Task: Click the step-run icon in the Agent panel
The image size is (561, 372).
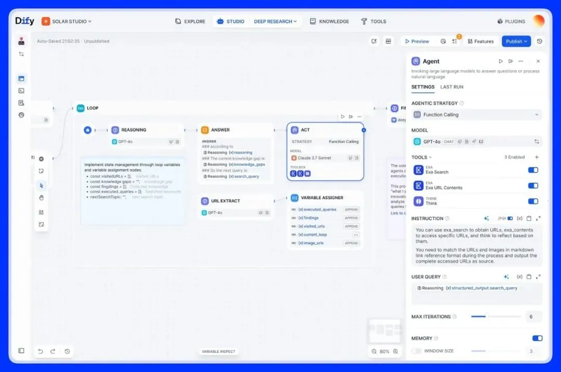Action: (511, 61)
